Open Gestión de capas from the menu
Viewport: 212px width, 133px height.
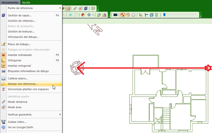tap(31, 15)
